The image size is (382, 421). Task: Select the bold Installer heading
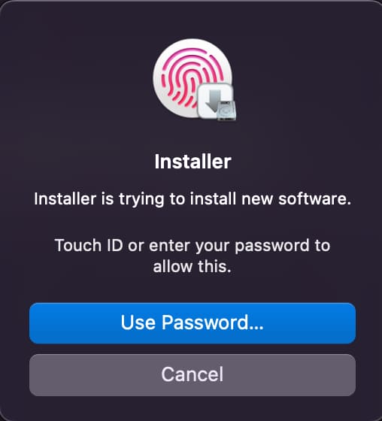(x=193, y=162)
